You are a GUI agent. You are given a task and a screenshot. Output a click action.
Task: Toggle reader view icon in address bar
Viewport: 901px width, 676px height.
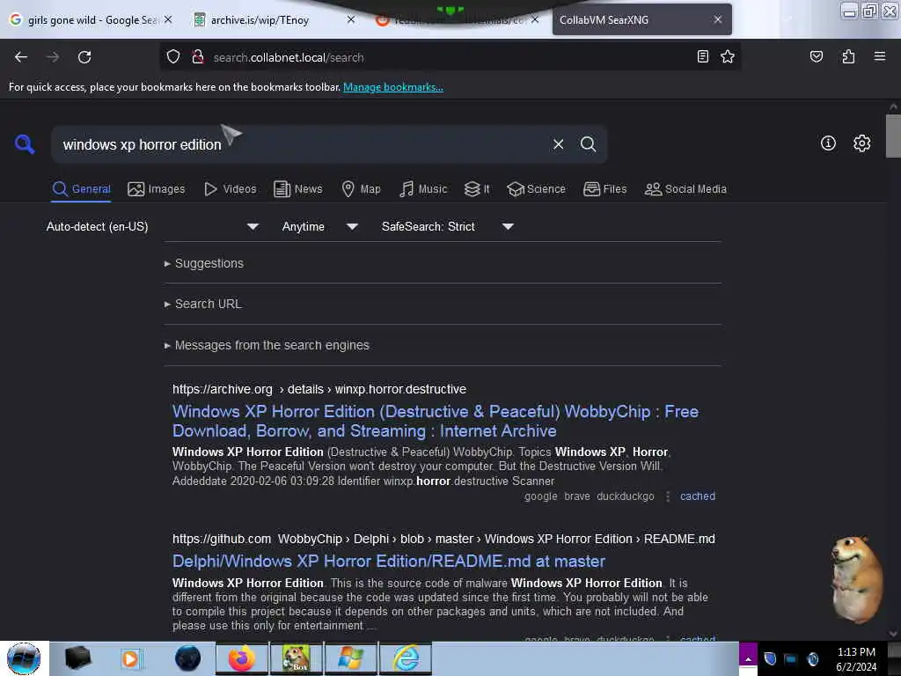tap(702, 56)
